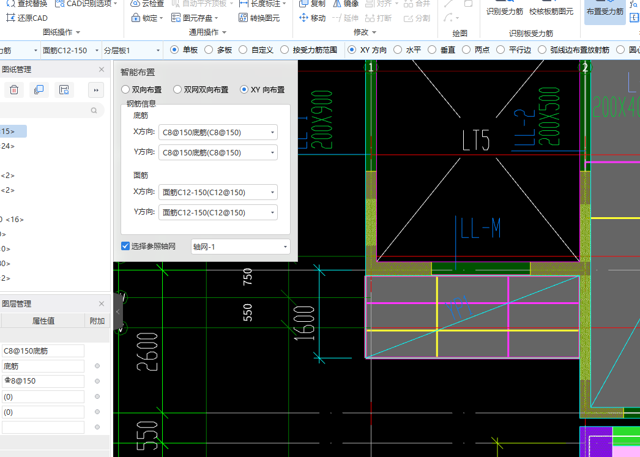Select the 单板 radio option
Viewport: 640px width, 457px height.
point(184,50)
